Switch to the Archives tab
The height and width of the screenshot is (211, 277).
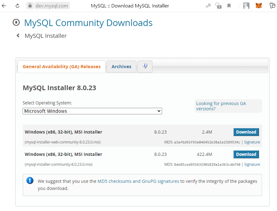coord(121,67)
